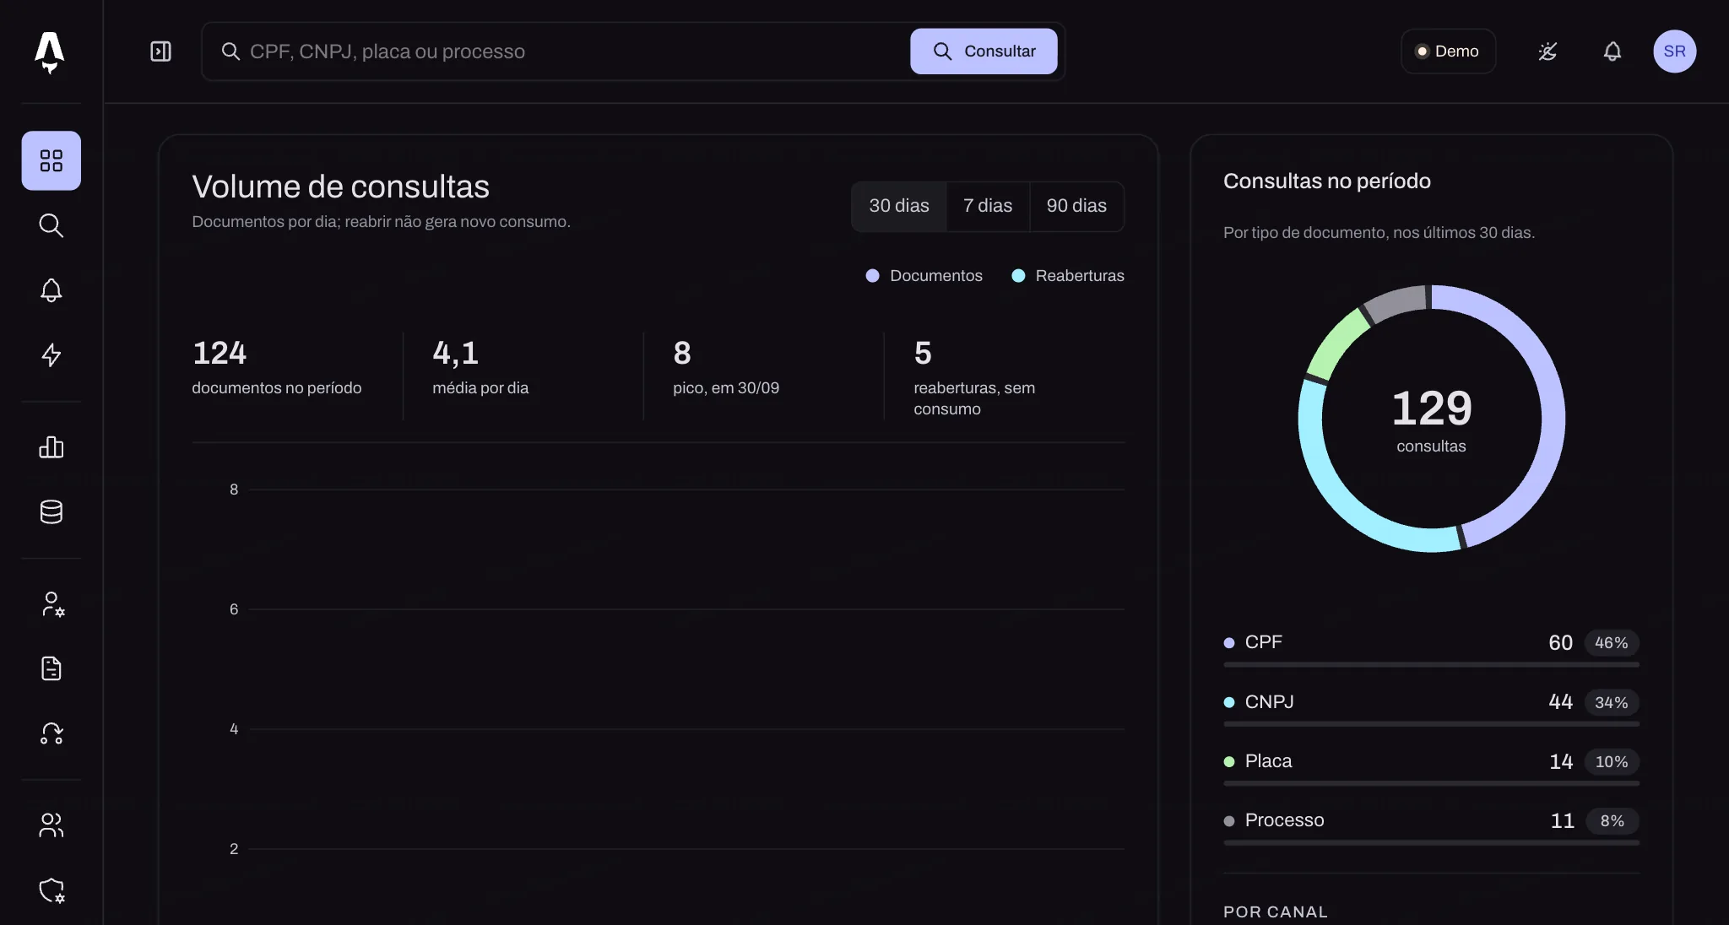
Task: Click the Volume de consultas heading
Action: click(x=340, y=187)
